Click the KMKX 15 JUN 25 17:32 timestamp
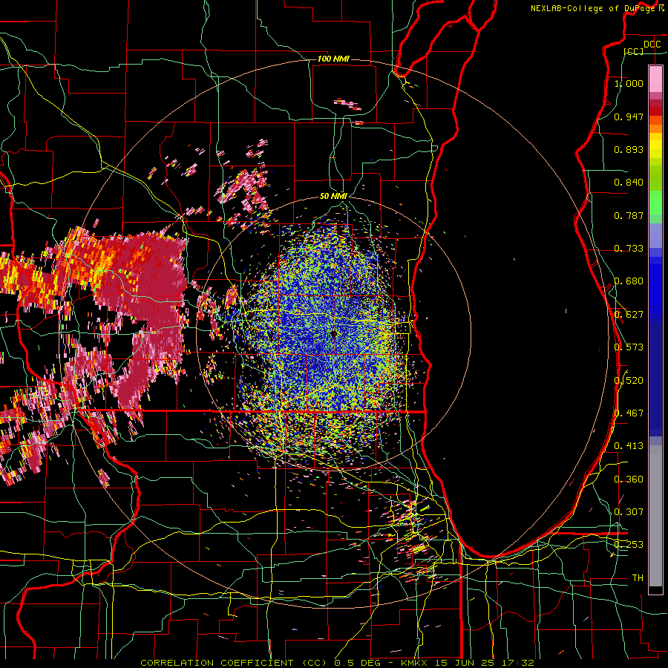 click(468, 663)
